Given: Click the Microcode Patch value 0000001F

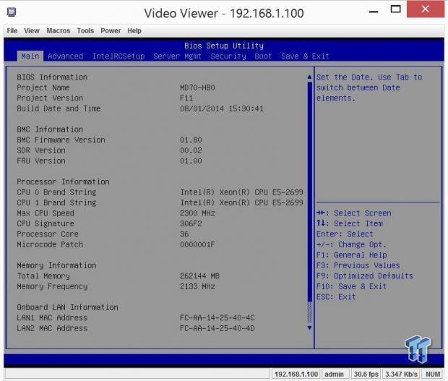Looking at the screenshot, I should click(x=197, y=244).
